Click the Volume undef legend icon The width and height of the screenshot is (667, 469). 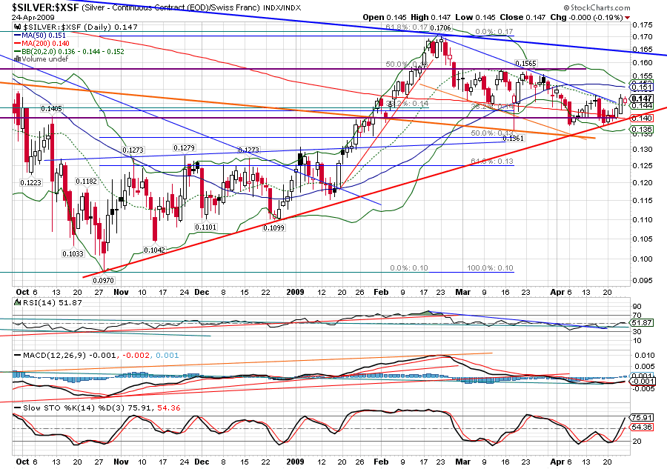[17, 59]
